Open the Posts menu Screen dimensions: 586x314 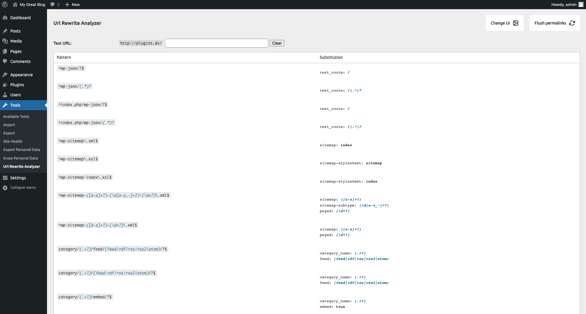(x=23, y=31)
